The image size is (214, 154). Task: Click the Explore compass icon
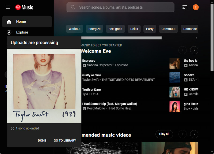coord(9,32)
